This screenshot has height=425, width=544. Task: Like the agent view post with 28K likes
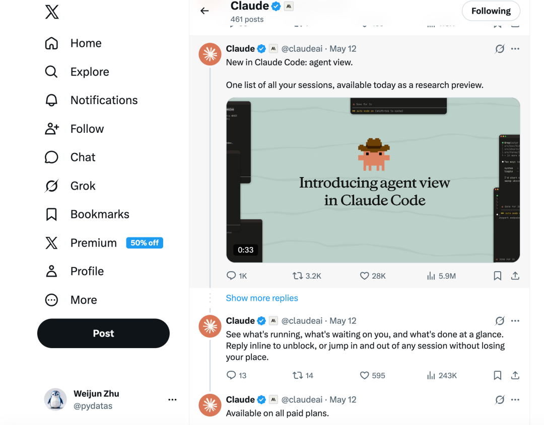pos(373,276)
